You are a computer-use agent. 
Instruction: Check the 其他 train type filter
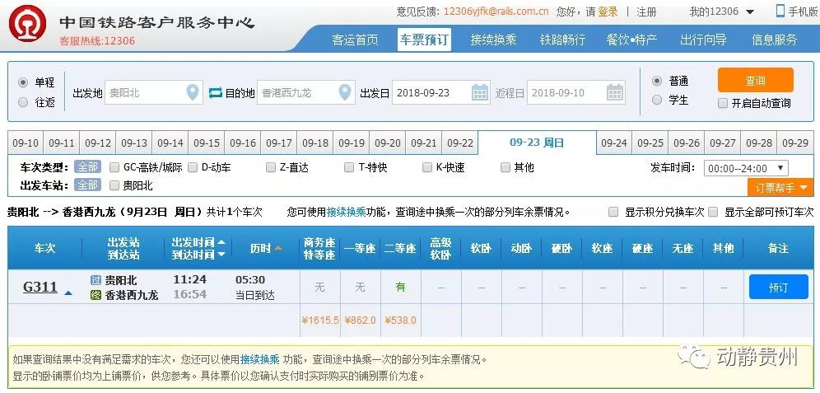506,167
